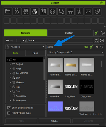Select black BOSTON City_Name thumbnail
The height and width of the screenshot is (127, 106).
(87, 87)
